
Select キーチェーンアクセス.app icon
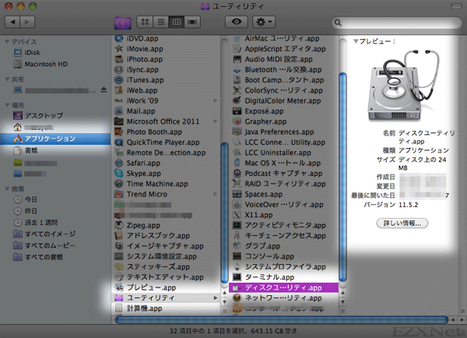[237, 236]
